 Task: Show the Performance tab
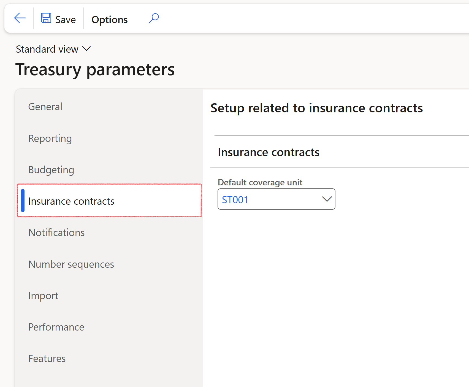(56, 327)
